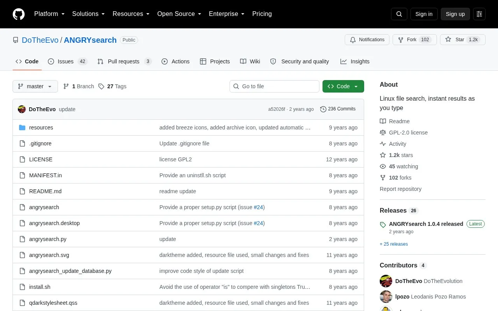Expand the Platform menu
This screenshot has width=498, height=311.
[49, 14]
